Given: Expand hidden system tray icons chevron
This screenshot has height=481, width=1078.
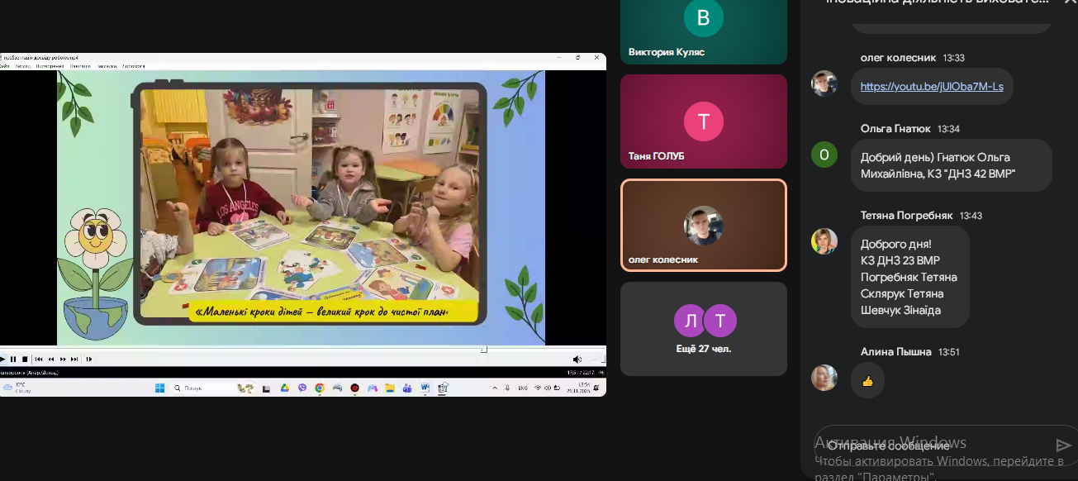Looking at the screenshot, I should [x=494, y=388].
